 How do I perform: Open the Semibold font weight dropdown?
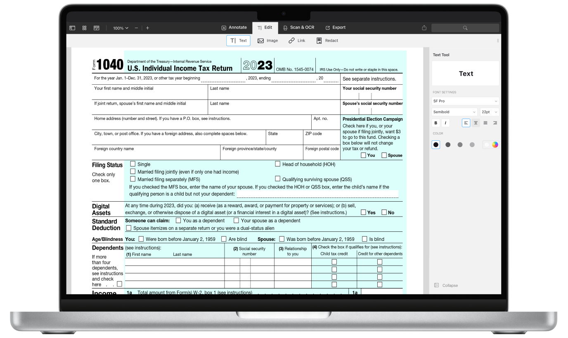click(x=454, y=112)
